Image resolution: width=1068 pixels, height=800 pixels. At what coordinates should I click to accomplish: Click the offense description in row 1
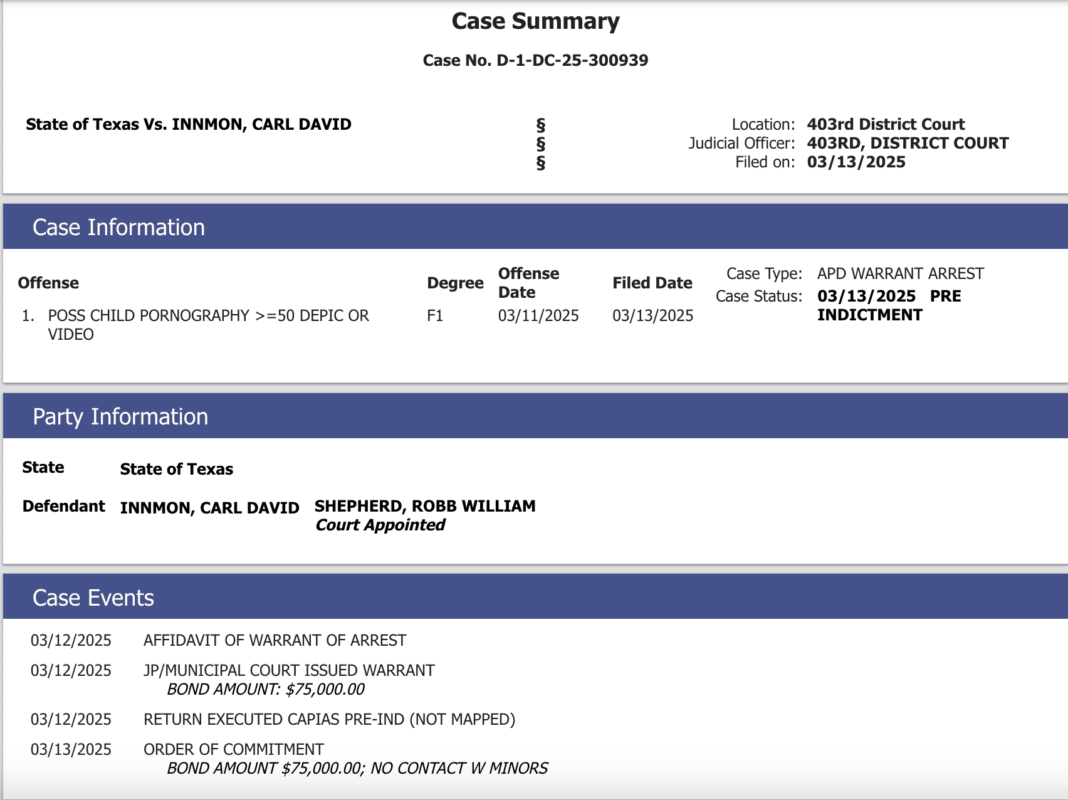pyautogui.click(x=208, y=315)
